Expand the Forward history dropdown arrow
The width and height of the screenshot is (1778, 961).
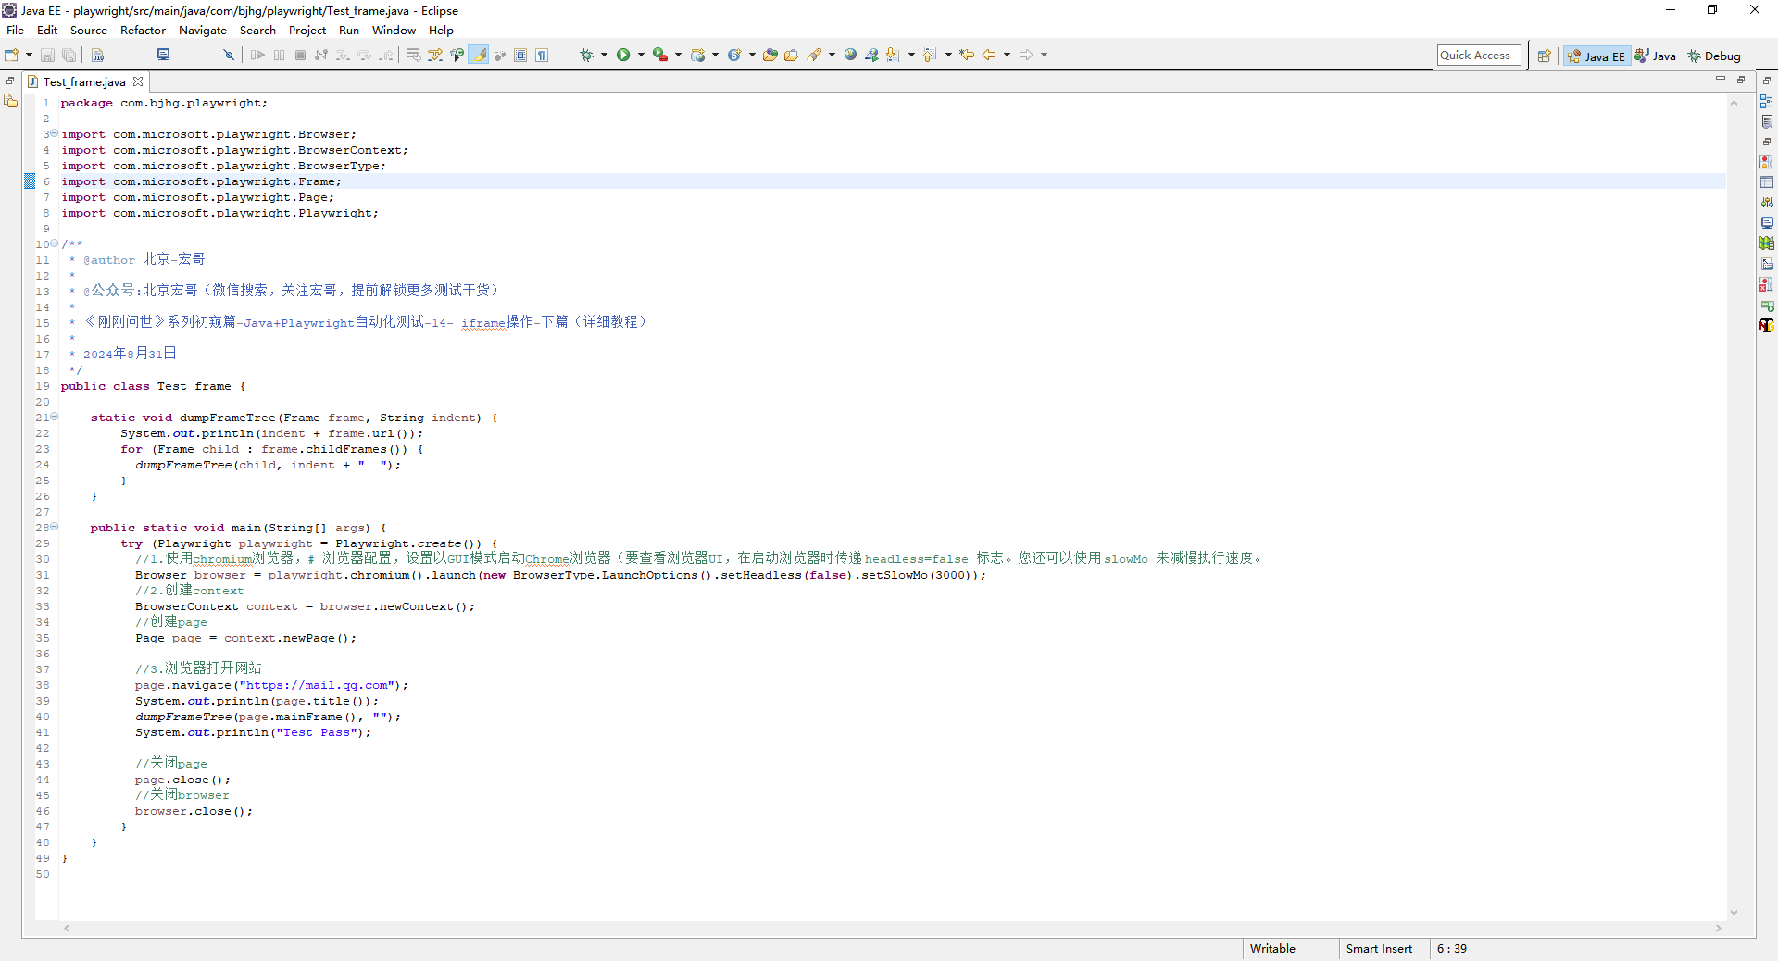pyautogui.click(x=1044, y=56)
